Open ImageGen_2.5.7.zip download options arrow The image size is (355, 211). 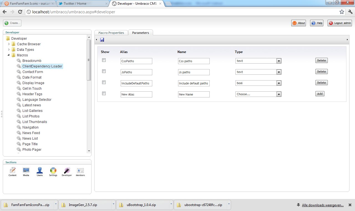[113, 204]
